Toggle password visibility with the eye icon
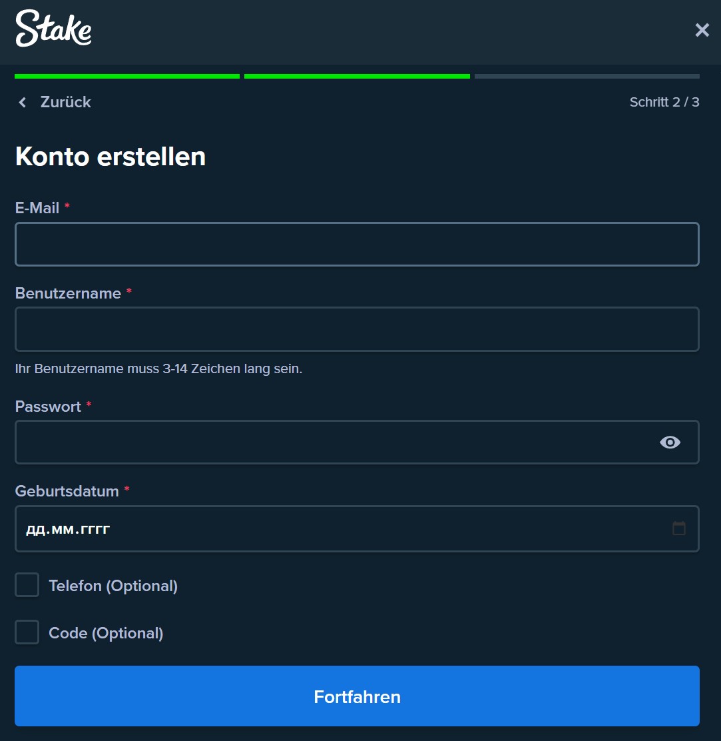This screenshot has width=721, height=741. tap(670, 442)
